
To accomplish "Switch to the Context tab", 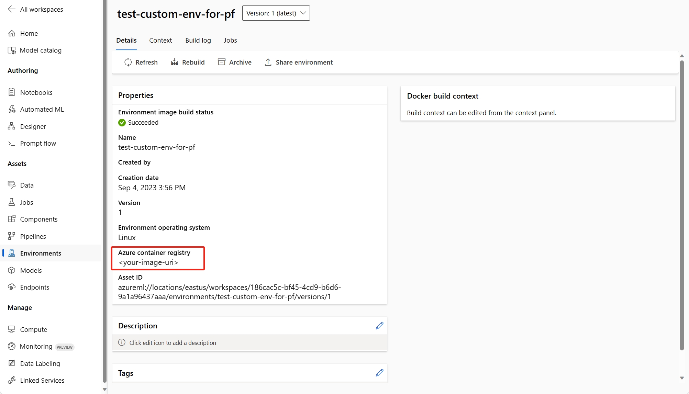I will click(160, 40).
